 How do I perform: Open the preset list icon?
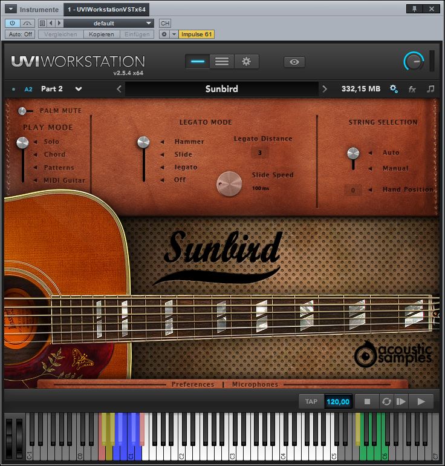click(x=42, y=23)
